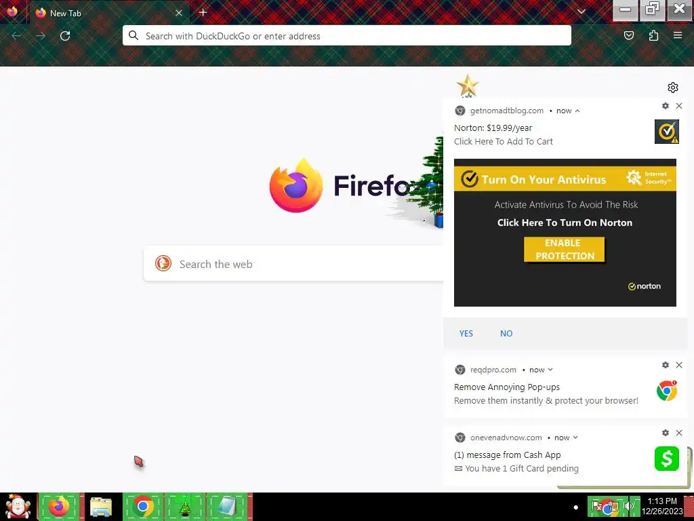The height and width of the screenshot is (521, 694).
Task: Reload the current page
Action: [x=65, y=36]
